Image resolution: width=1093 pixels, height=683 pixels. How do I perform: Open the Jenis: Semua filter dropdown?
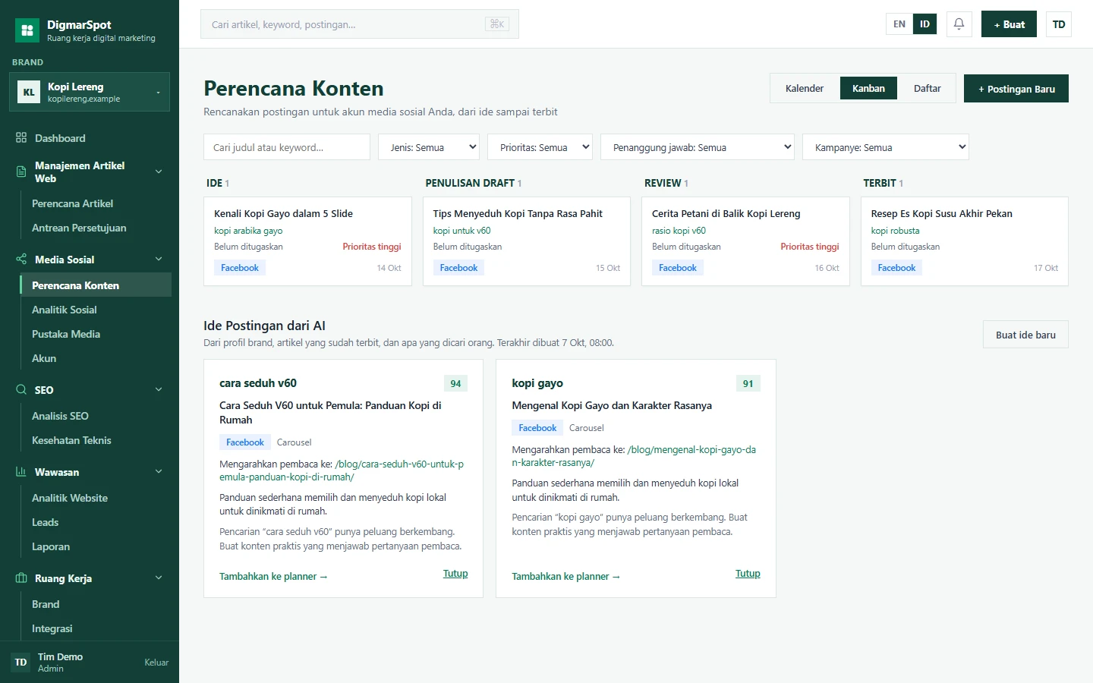429,147
